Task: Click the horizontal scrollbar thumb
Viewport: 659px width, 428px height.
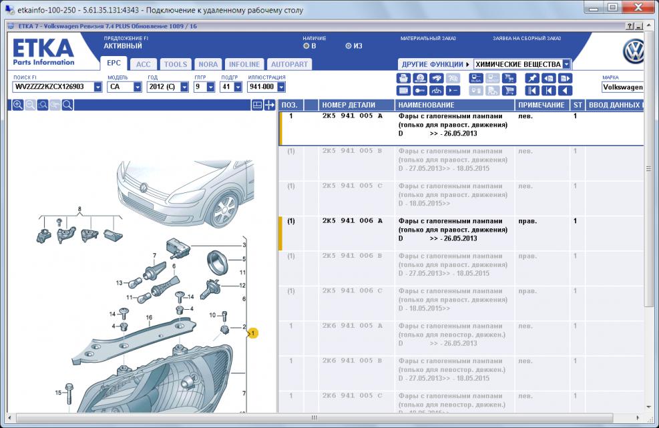Action: click(x=314, y=418)
